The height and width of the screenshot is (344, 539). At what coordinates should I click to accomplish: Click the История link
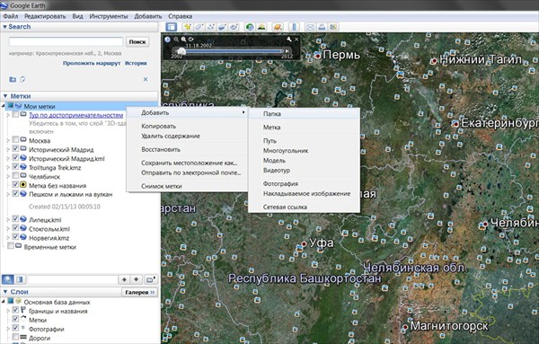tap(136, 63)
